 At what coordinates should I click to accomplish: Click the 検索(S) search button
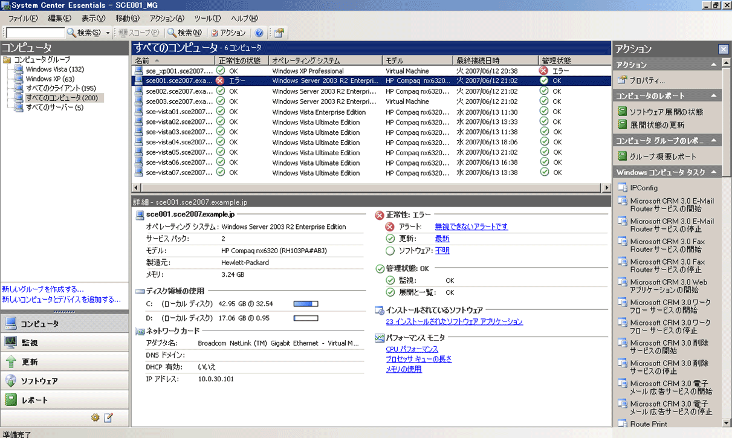click(84, 33)
